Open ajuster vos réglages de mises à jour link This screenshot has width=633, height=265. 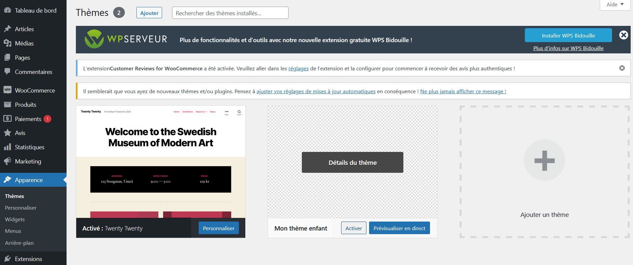[x=316, y=91]
